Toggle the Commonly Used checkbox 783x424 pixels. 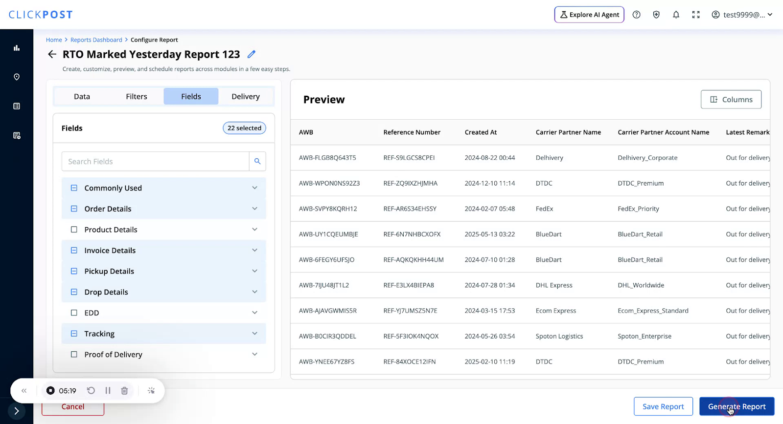74,188
